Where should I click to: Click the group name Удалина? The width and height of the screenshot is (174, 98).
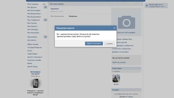click(54, 9)
